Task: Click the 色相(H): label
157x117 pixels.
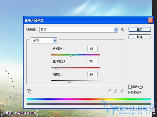Action: pyautogui.click(x=59, y=49)
